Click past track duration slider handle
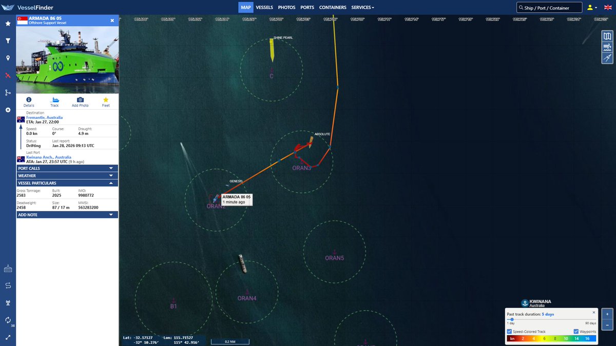Image resolution: width=616 pixels, height=346 pixels. coord(511,319)
